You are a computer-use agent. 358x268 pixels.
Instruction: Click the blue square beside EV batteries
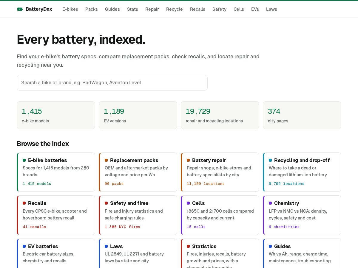24,246
